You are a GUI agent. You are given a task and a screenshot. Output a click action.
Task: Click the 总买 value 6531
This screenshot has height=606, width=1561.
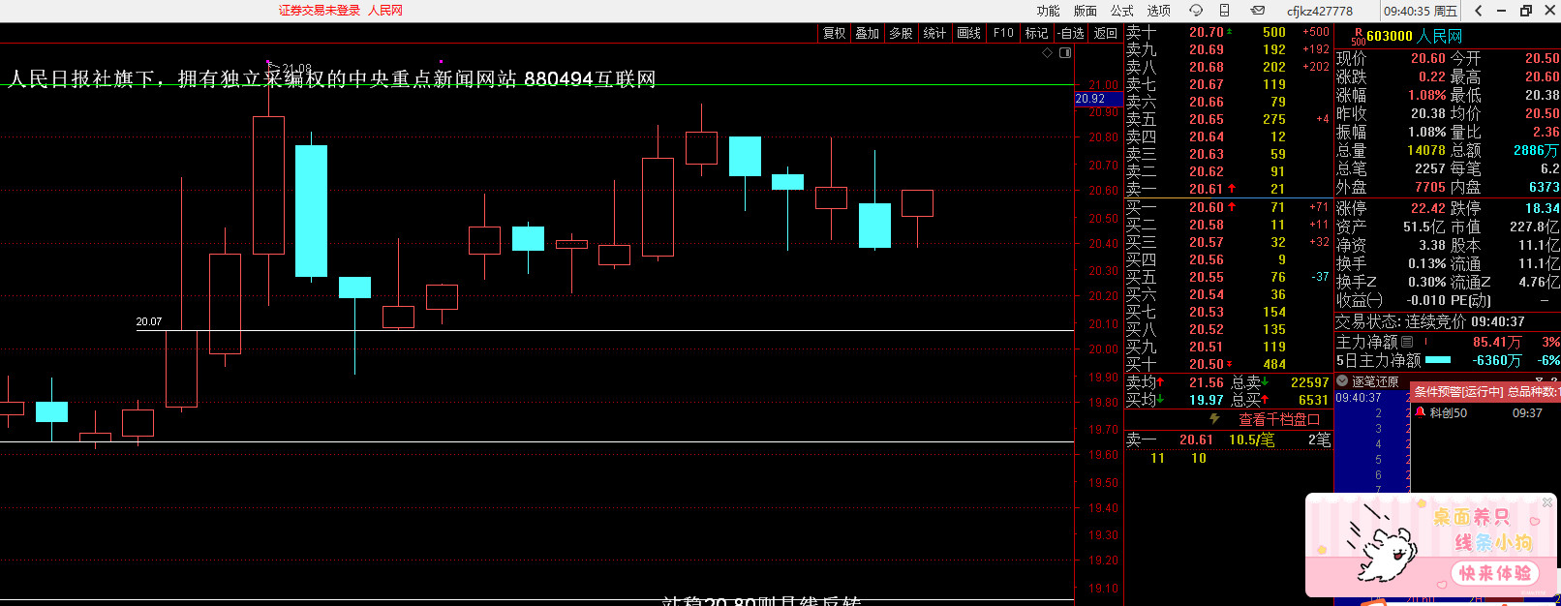pyautogui.click(x=1313, y=400)
